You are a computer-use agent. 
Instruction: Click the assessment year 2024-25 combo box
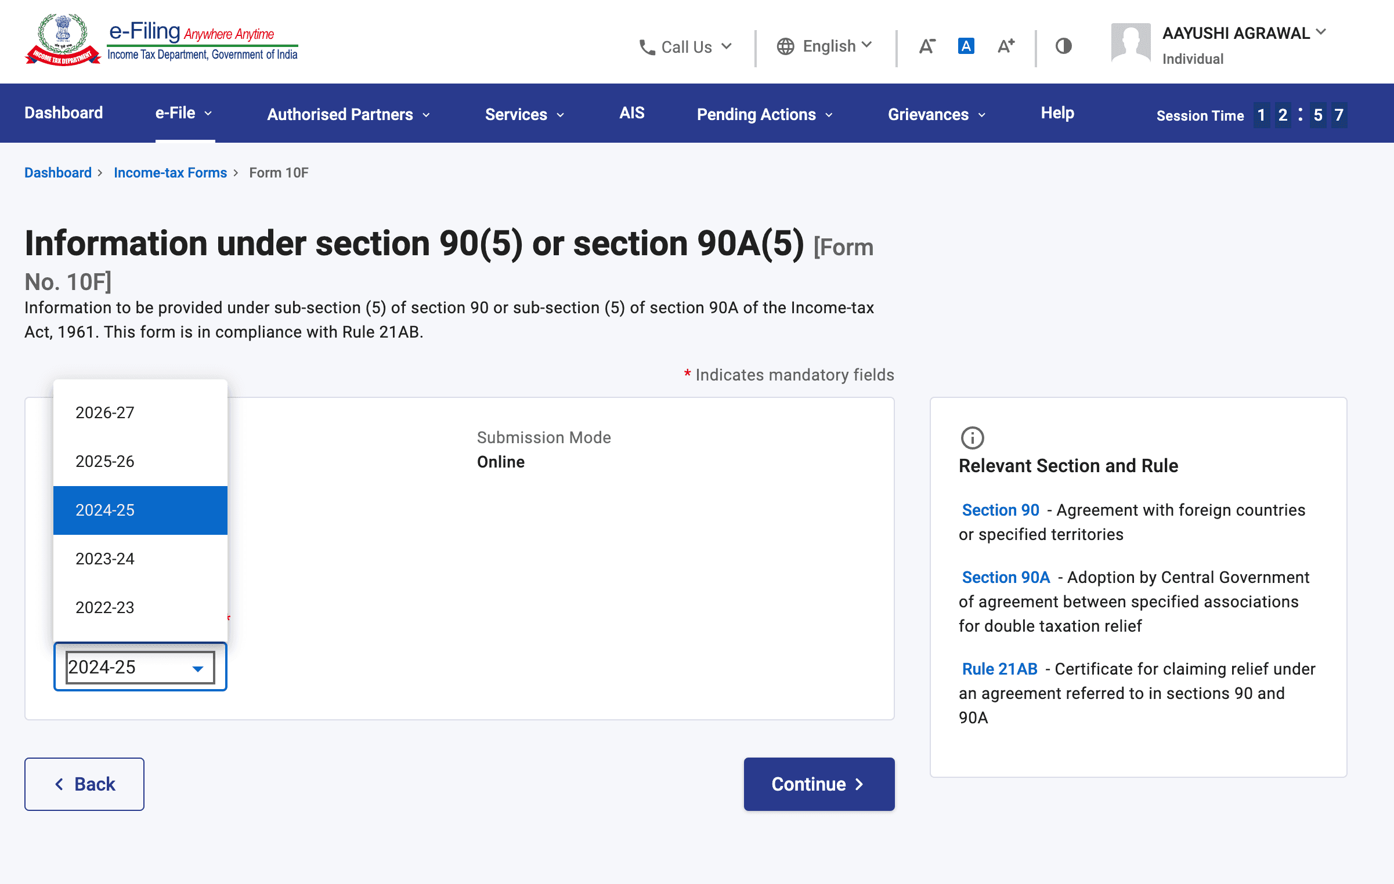tap(140, 667)
